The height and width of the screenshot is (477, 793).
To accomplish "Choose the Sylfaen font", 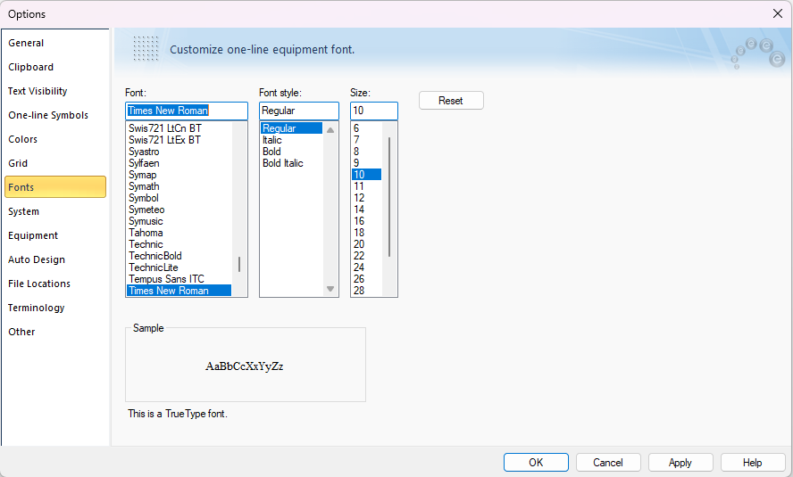I will [x=179, y=163].
